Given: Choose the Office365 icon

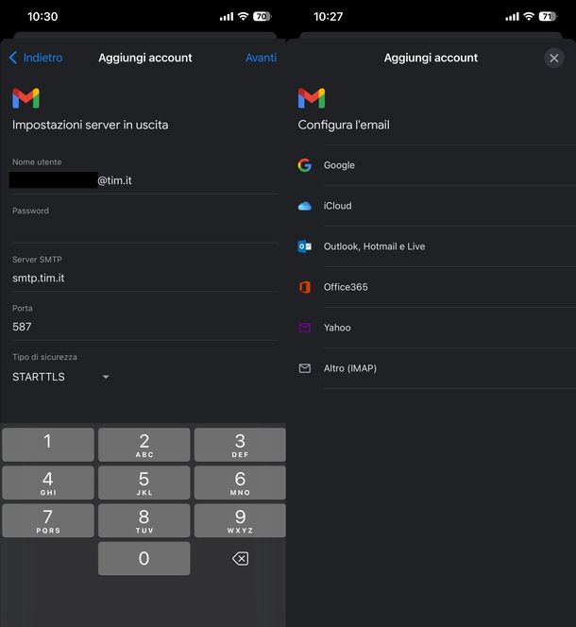Looking at the screenshot, I should pyautogui.click(x=304, y=287).
